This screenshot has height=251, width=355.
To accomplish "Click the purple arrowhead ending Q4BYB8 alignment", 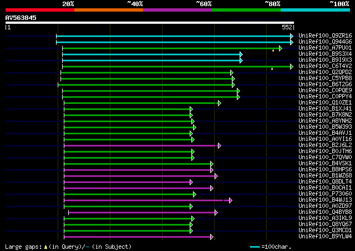I will [216, 213].
